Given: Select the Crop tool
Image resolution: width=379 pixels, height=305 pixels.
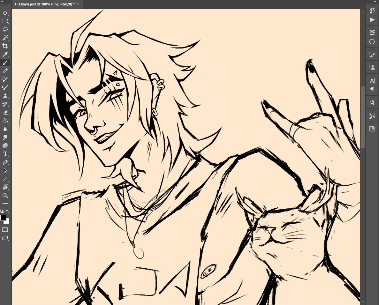Looking at the screenshot, I should 5,46.
